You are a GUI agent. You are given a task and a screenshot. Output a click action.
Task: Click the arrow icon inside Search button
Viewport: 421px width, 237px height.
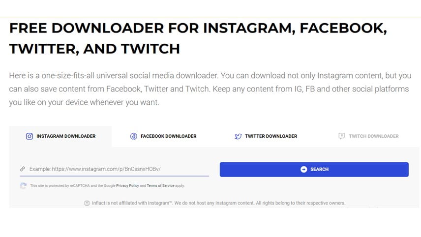[x=303, y=169]
